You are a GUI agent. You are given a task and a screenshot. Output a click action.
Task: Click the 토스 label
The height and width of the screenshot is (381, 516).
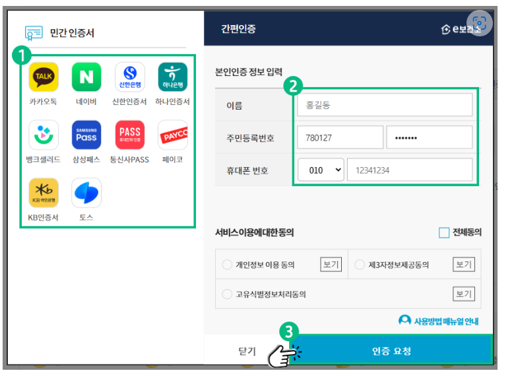[x=86, y=217]
